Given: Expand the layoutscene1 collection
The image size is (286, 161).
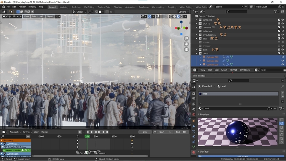Looking at the screenshot, I should [197, 35].
